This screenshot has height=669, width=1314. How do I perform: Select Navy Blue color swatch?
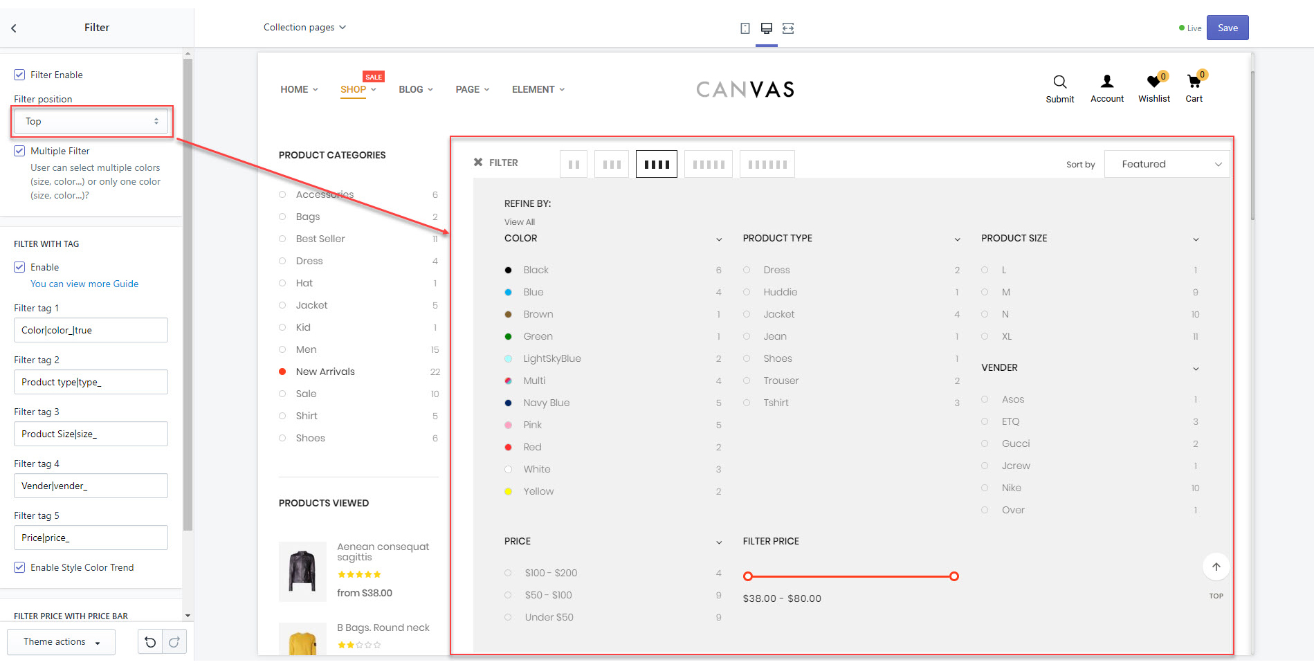pyautogui.click(x=509, y=403)
